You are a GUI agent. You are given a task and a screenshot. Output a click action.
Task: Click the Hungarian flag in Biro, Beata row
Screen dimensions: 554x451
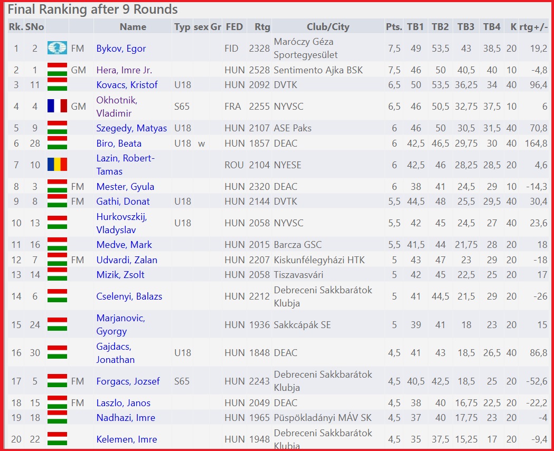(57, 143)
